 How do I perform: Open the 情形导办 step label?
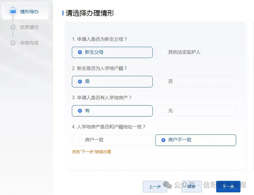point(29,12)
